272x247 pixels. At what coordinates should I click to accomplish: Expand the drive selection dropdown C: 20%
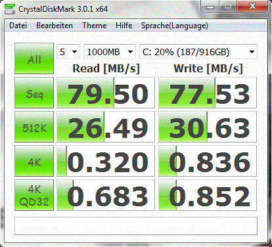198,52
